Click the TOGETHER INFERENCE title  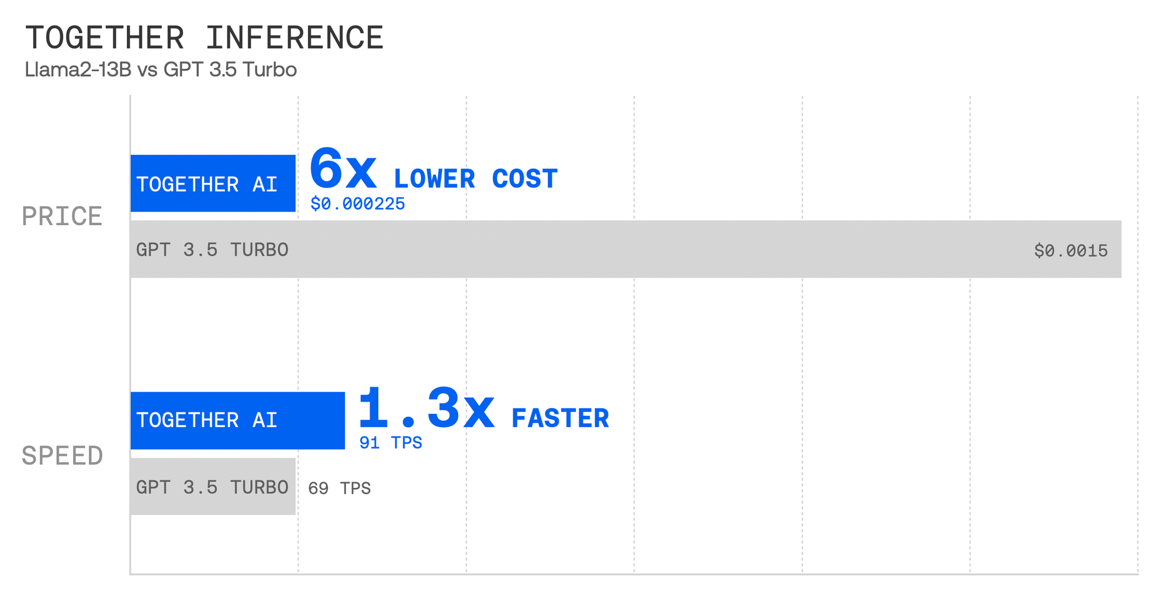[x=204, y=38]
